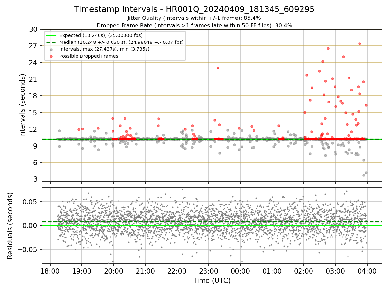Click the isolated red point at 23 seconds near 23:15
389x292 pixels.
pos(218,68)
